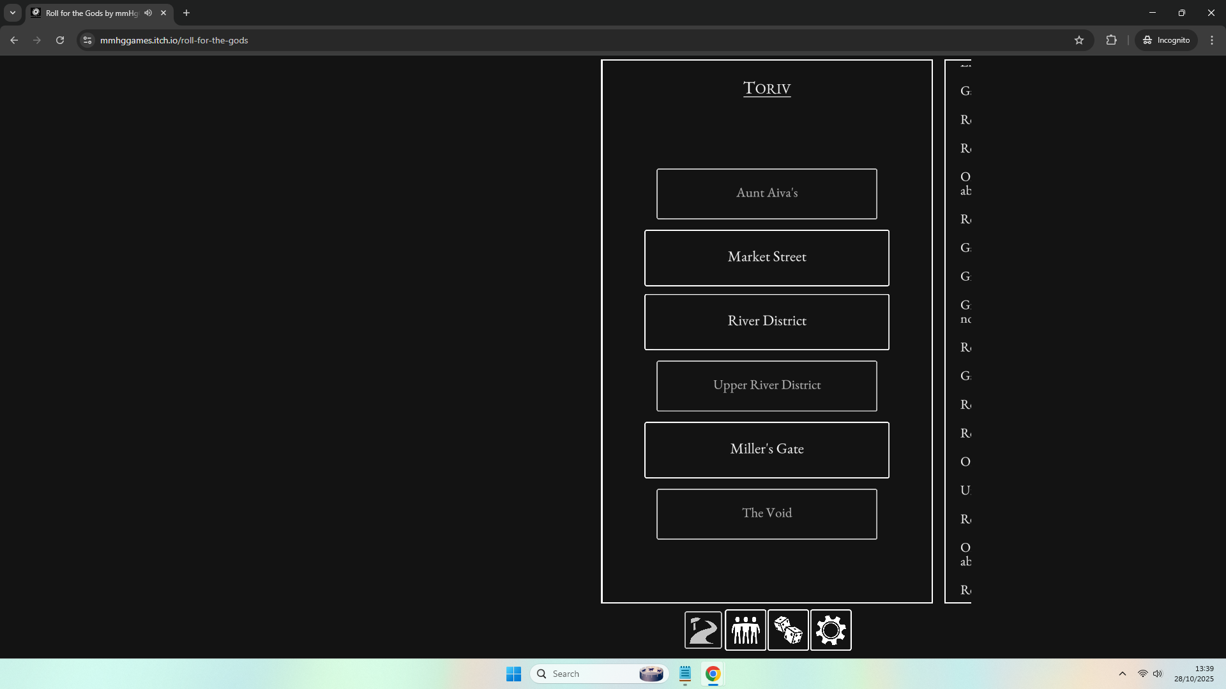Image resolution: width=1226 pixels, height=689 pixels.
Task: Click the Toriv heading link
Action: (x=767, y=88)
